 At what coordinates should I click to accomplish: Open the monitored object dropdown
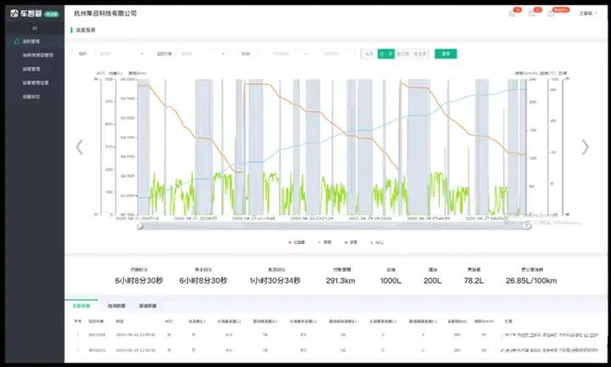point(202,54)
